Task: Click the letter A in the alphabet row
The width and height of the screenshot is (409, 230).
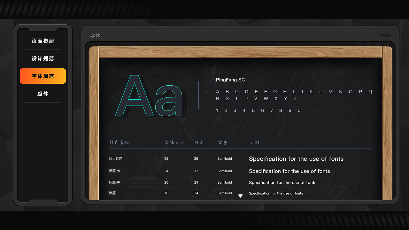Action: [x=218, y=92]
